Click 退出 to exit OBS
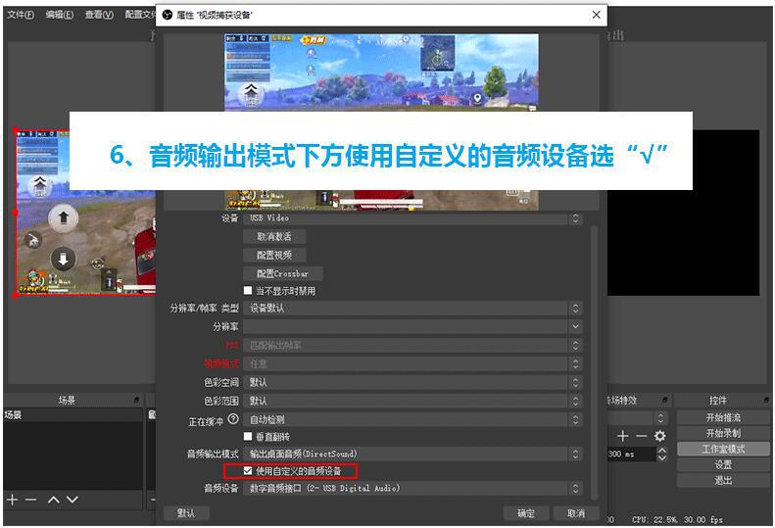The image size is (775, 528). 723,480
